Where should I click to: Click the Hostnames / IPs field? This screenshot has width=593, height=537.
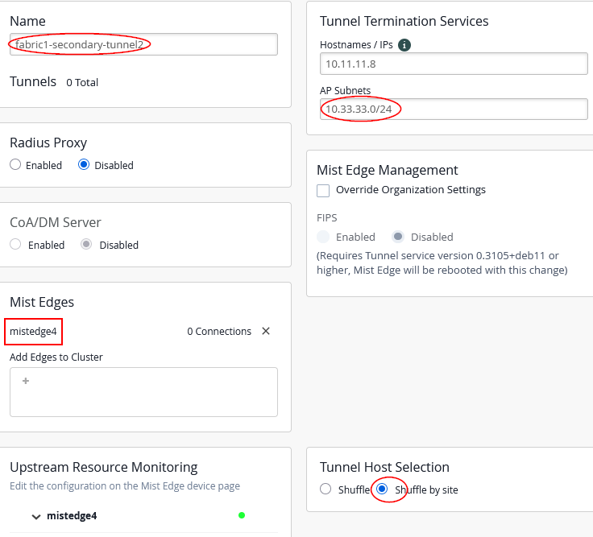[x=454, y=64]
